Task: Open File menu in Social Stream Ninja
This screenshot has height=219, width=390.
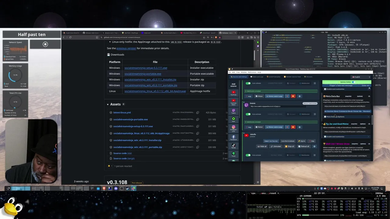Action: pos(229,72)
